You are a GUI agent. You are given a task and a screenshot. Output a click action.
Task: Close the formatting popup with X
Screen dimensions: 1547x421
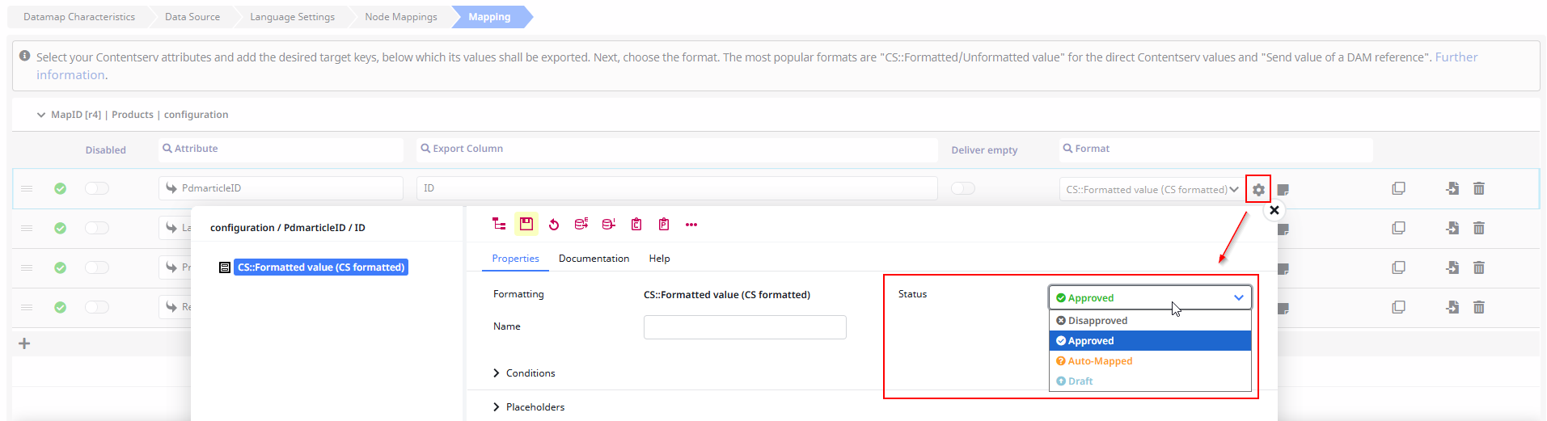1274,210
